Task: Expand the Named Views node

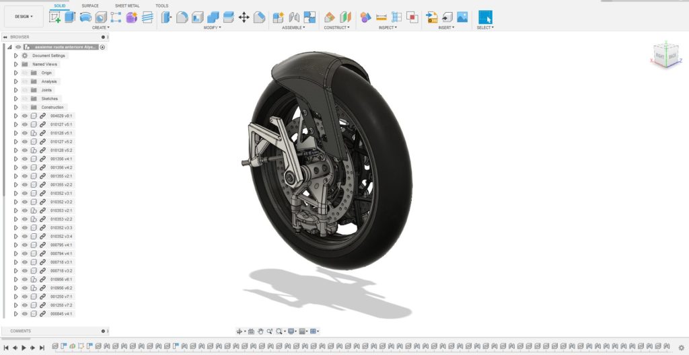Action: [x=16, y=64]
